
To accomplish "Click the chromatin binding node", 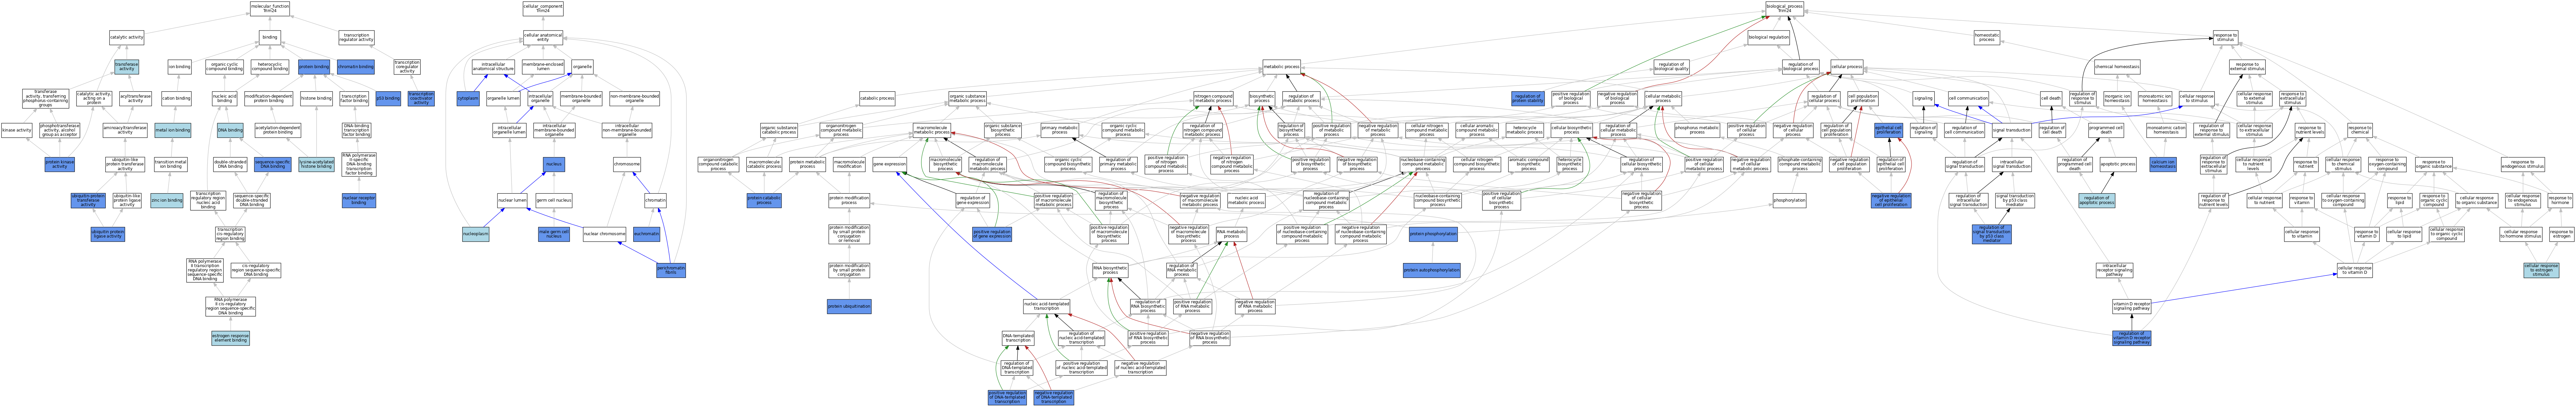I will (356, 67).
